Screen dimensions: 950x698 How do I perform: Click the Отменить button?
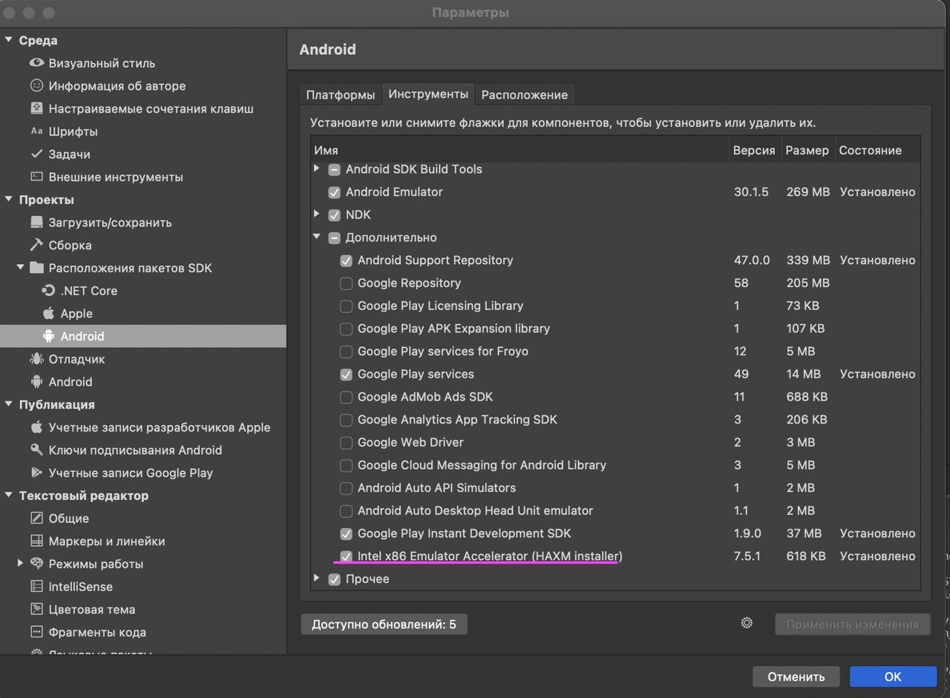796,676
